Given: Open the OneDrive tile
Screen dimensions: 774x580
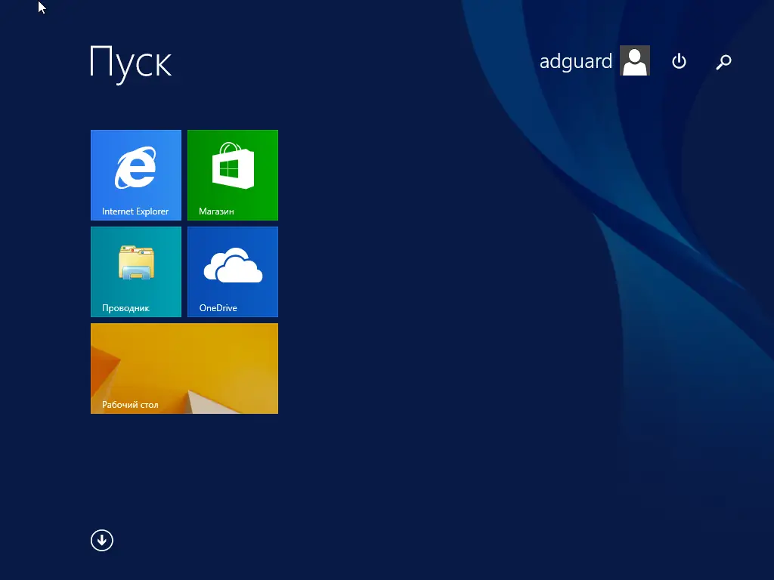Looking at the screenshot, I should pos(233,272).
